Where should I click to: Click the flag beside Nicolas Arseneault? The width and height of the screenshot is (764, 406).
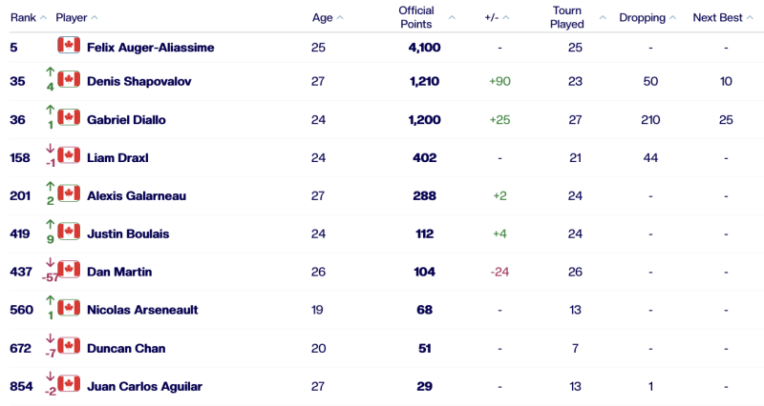pos(68,308)
